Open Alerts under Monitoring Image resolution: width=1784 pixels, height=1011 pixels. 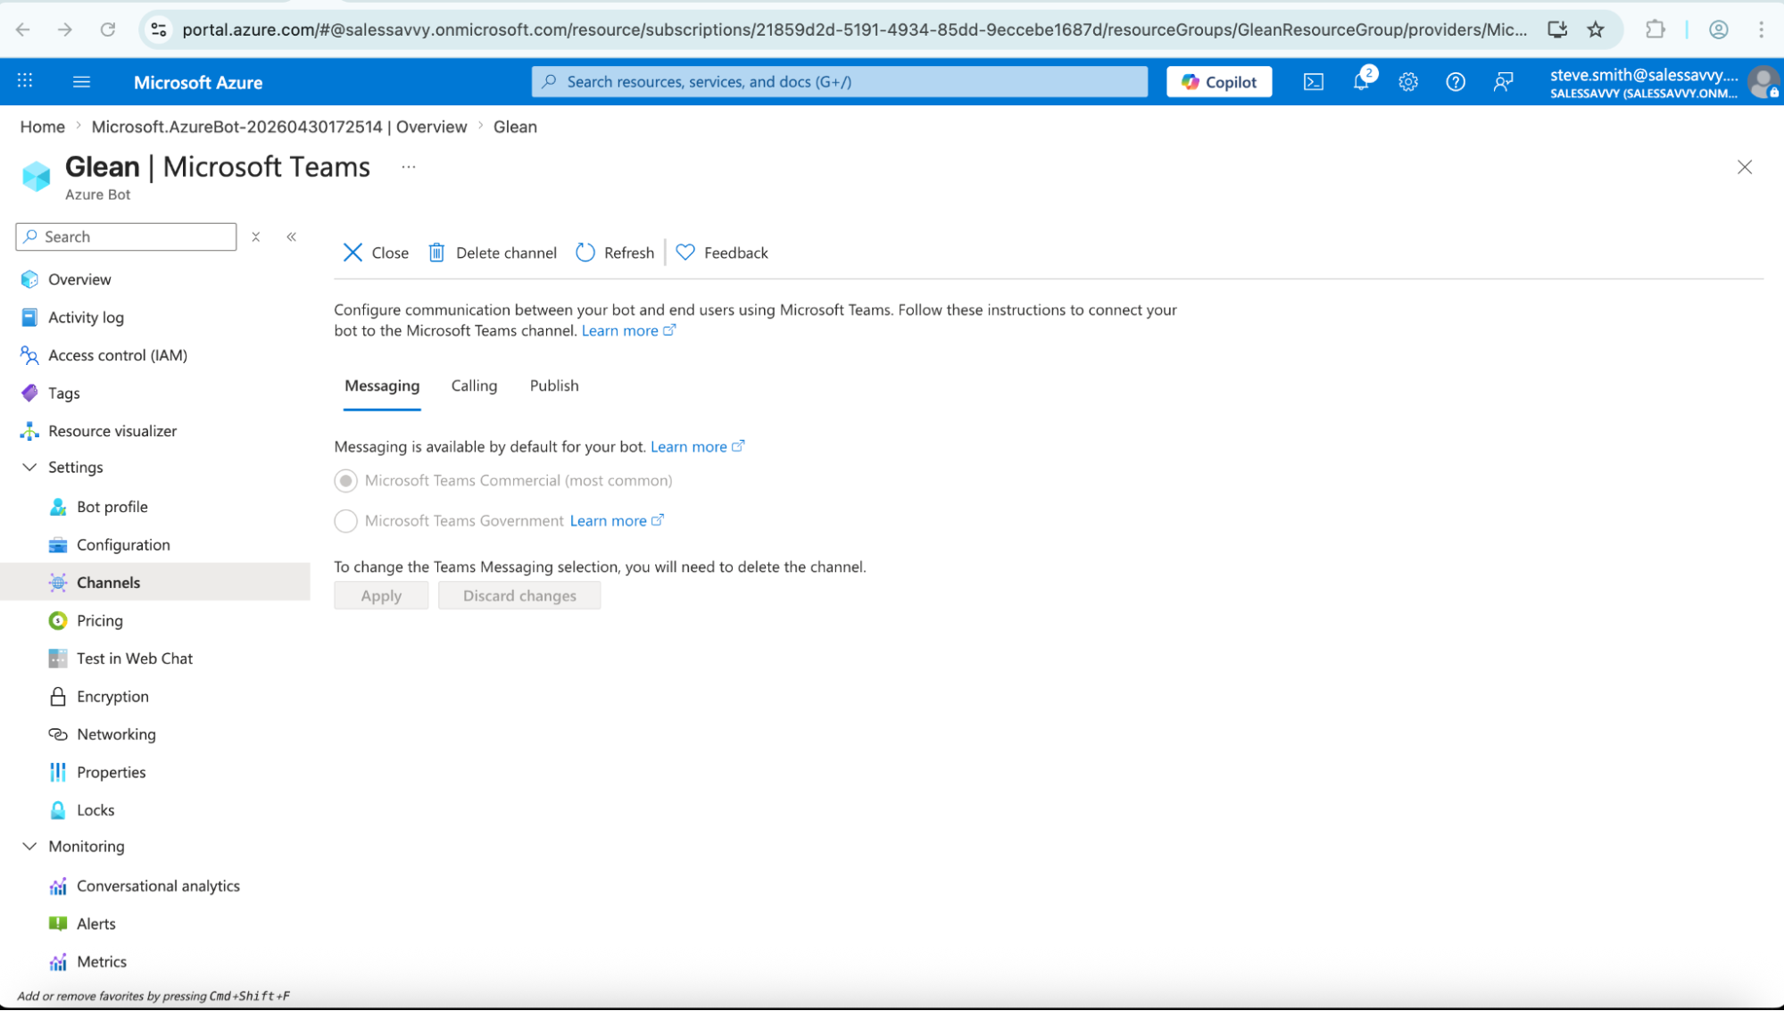pos(96,924)
